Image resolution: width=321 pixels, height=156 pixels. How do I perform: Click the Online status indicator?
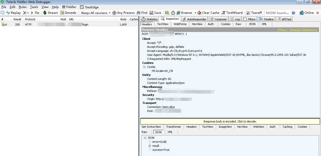coord(307,13)
